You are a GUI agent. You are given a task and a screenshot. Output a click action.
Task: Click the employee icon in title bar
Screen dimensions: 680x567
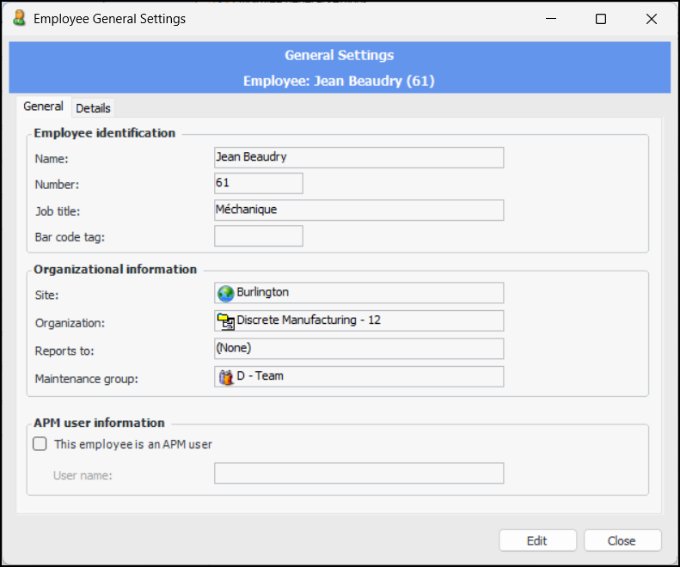[x=19, y=18]
